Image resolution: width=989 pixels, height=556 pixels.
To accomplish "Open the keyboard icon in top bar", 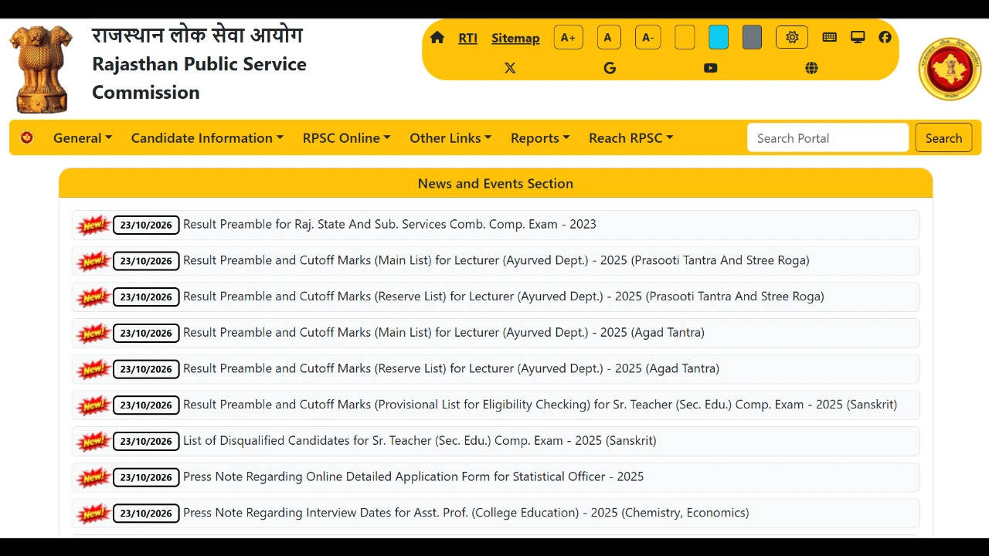I will [x=829, y=37].
